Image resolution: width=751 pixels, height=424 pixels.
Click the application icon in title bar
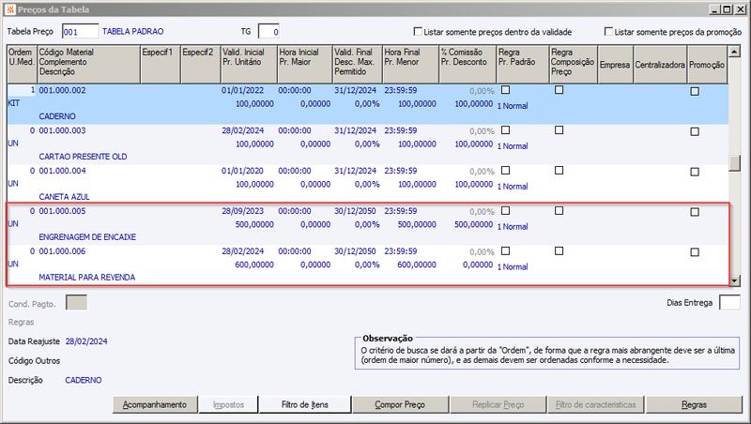pyautogui.click(x=9, y=9)
